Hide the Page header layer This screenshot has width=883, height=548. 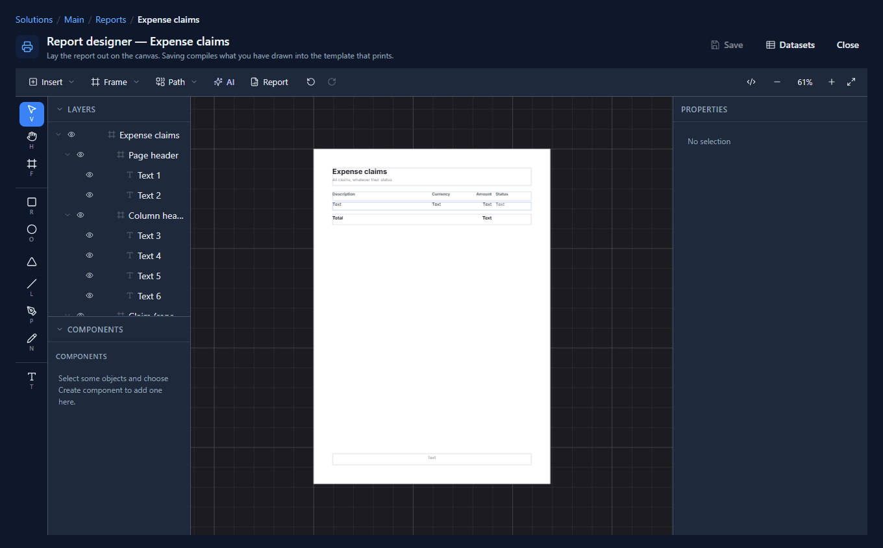pyautogui.click(x=81, y=155)
